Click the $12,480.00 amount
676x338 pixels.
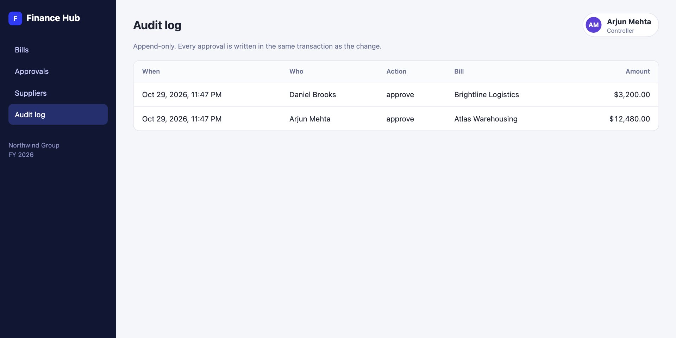(630, 119)
